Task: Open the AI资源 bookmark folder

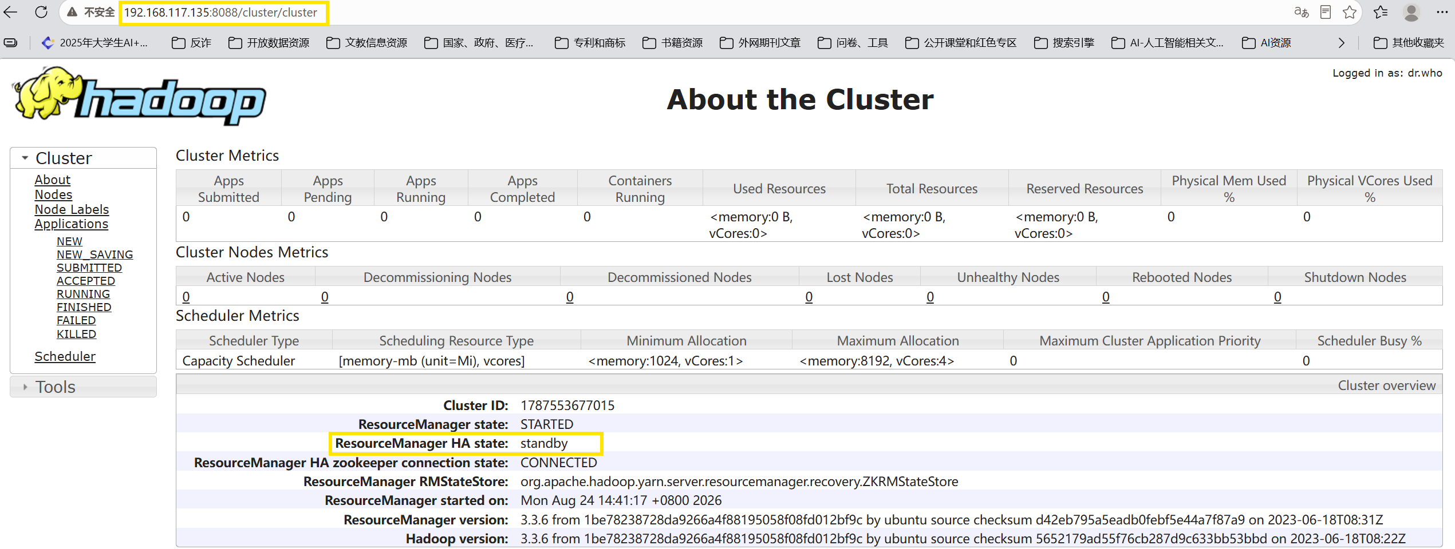Action: coord(1267,43)
